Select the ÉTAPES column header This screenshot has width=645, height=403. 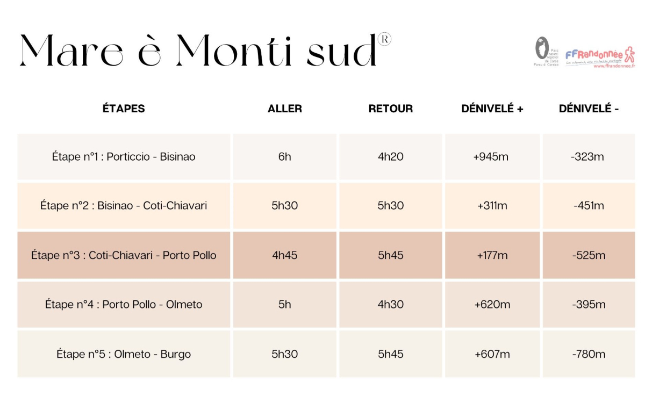click(124, 109)
